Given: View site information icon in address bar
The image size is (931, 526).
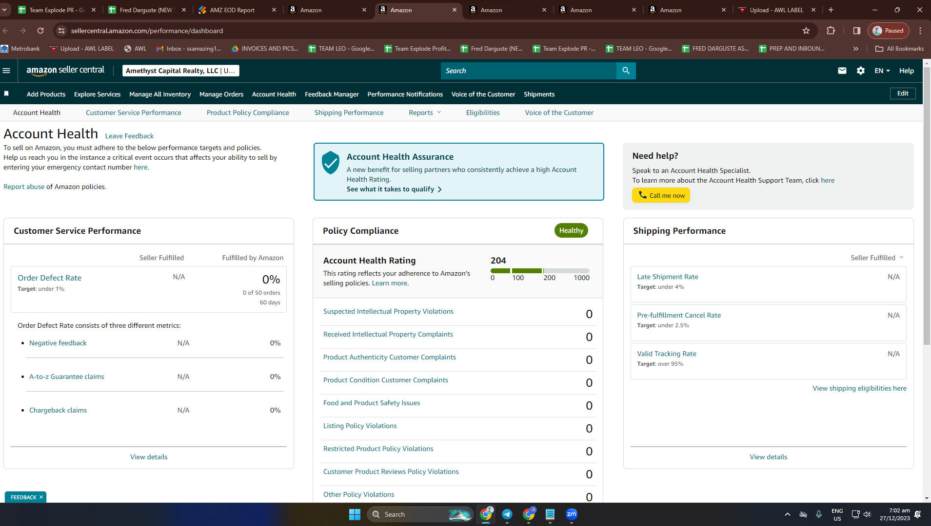Looking at the screenshot, I should [x=61, y=31].
